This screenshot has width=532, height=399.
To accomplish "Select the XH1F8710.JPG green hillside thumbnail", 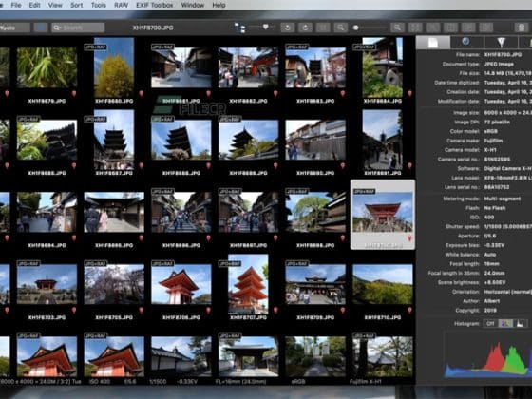I will (383, 284).
